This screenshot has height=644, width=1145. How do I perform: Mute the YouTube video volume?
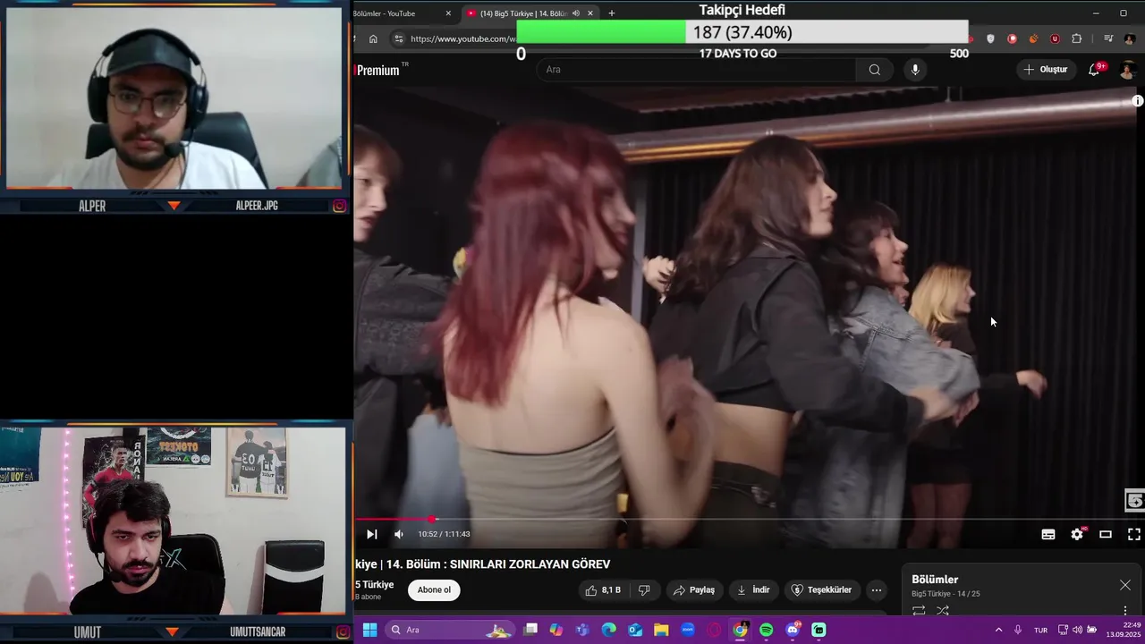[399, 534]
